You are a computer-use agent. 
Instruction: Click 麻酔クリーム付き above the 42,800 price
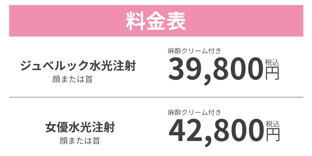click(x=194, y=112)
